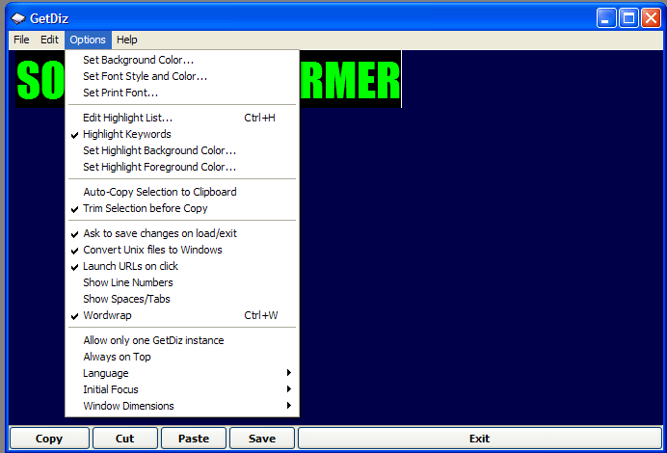Toggle Highlight Keywords option

[127, 134]
